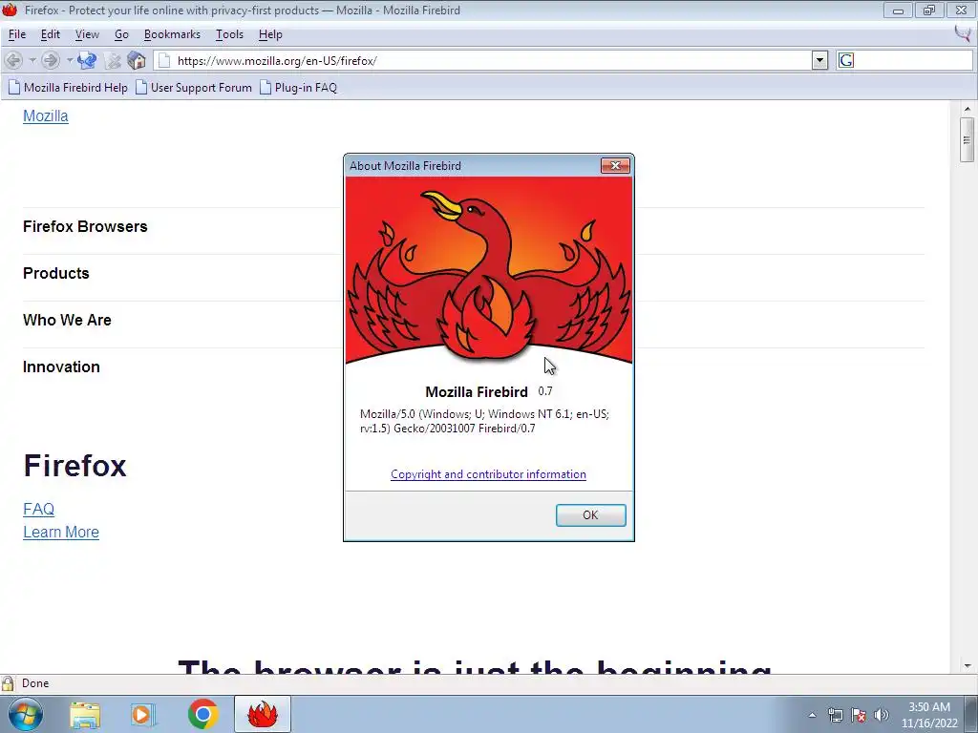Open the Edit menu
The image size is (978, 733).
(51, 34)
